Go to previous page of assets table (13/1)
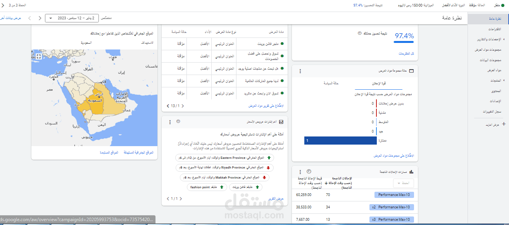Image resolution: width=509 pixels, height=225 pixels. coord(183,106)
